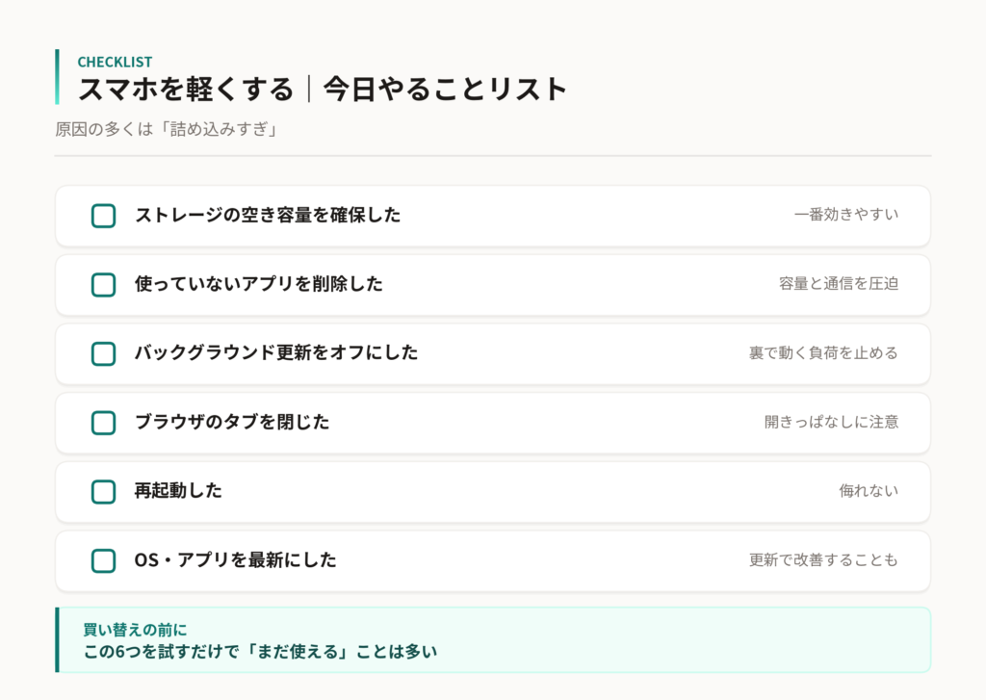Image resolution: width=986 pixels, height=700 pixels.
Task: Click the 開きっぱなしに注意 hint
Action: tap(831, 422)
